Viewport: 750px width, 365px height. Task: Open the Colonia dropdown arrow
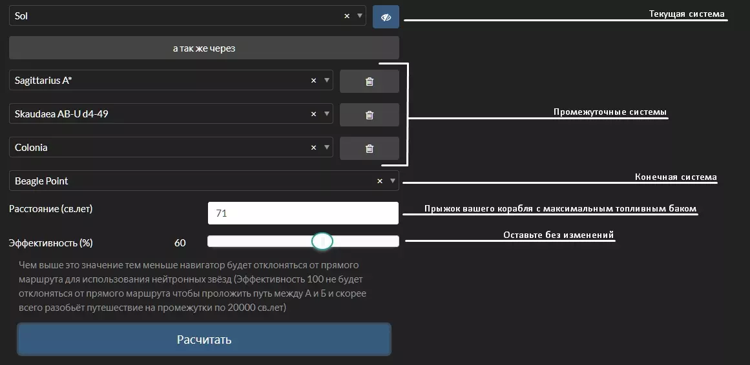[326, 148]
